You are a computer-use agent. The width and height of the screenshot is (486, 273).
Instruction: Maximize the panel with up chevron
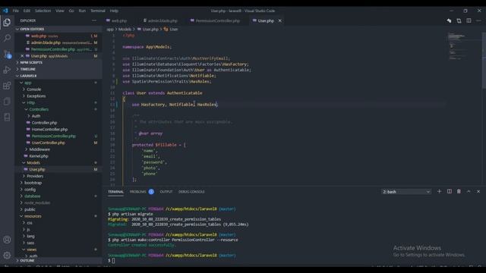click(x=469, y=191)
